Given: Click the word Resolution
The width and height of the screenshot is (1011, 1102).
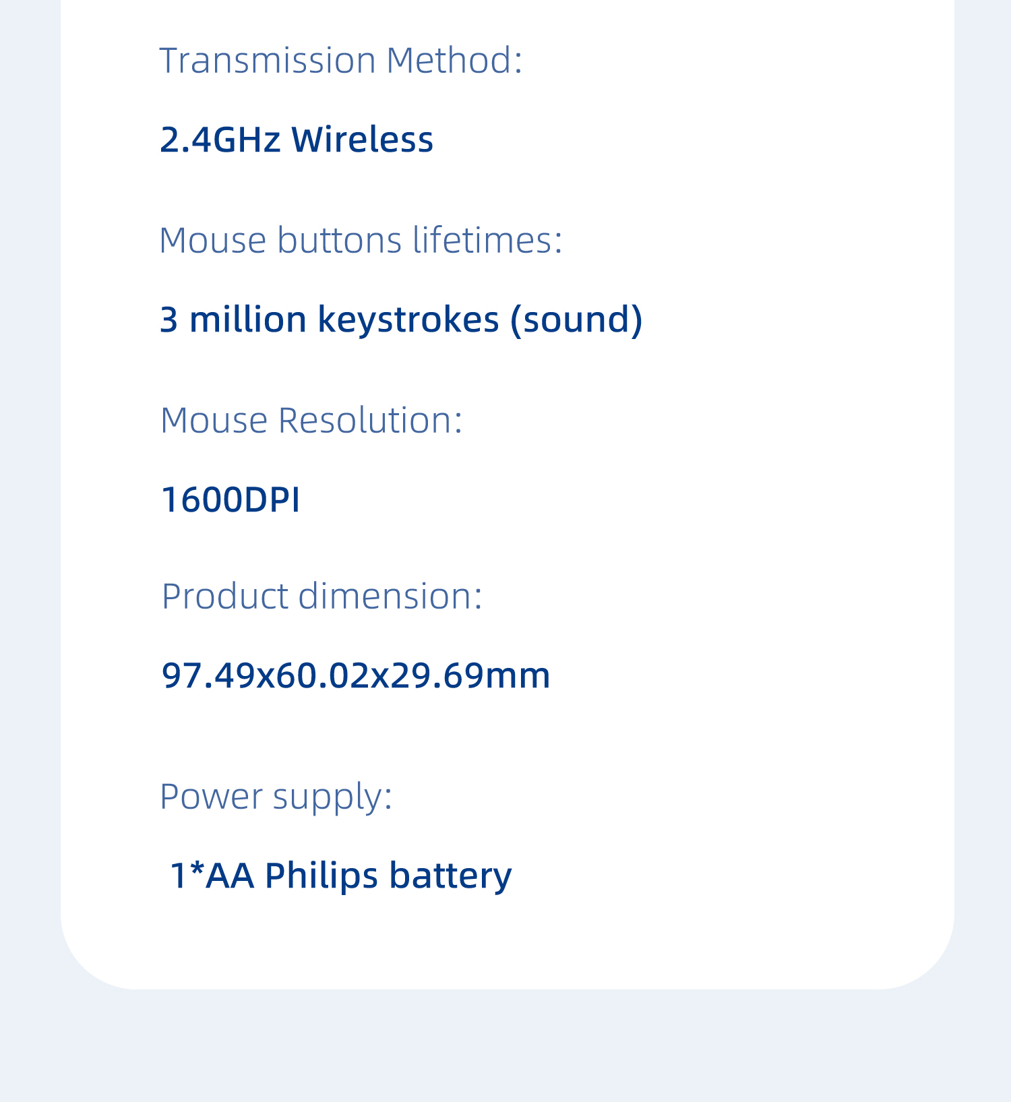Looking at the screenshot, I should click(370, 420).
